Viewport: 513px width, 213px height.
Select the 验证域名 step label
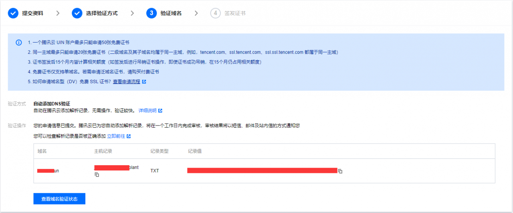(x=171, y=13)
